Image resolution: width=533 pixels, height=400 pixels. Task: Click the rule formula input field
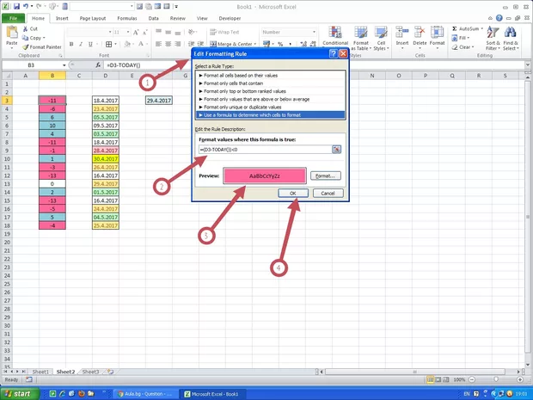coord(265,150)
